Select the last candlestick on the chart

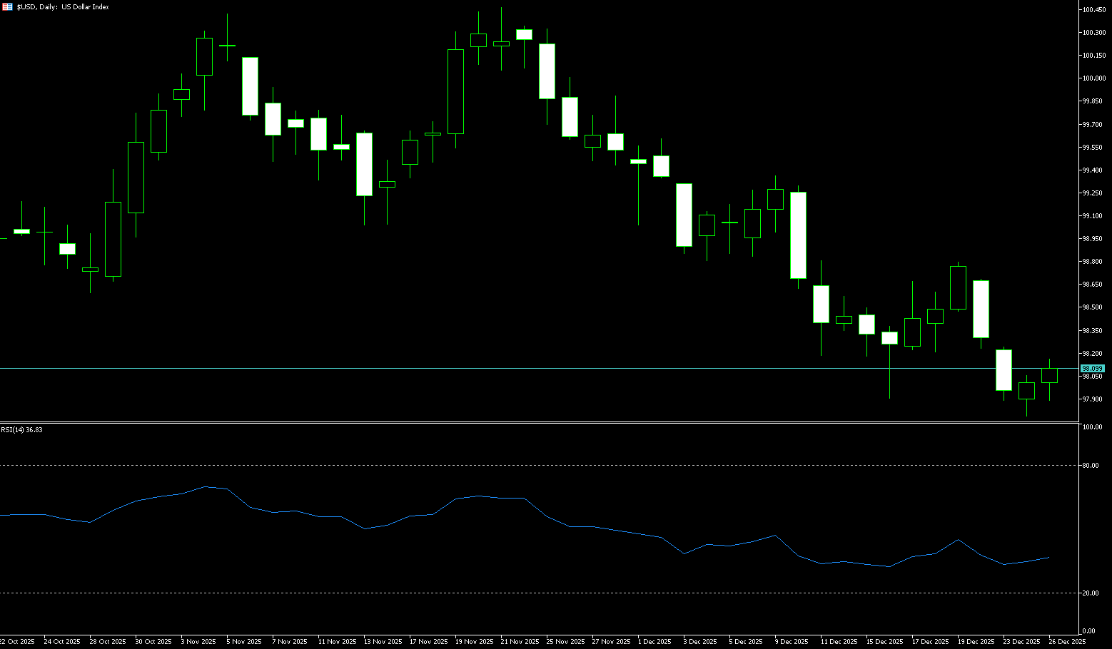[x=1049, y=376]
